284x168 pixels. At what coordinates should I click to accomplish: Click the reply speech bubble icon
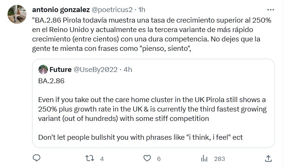37,157
